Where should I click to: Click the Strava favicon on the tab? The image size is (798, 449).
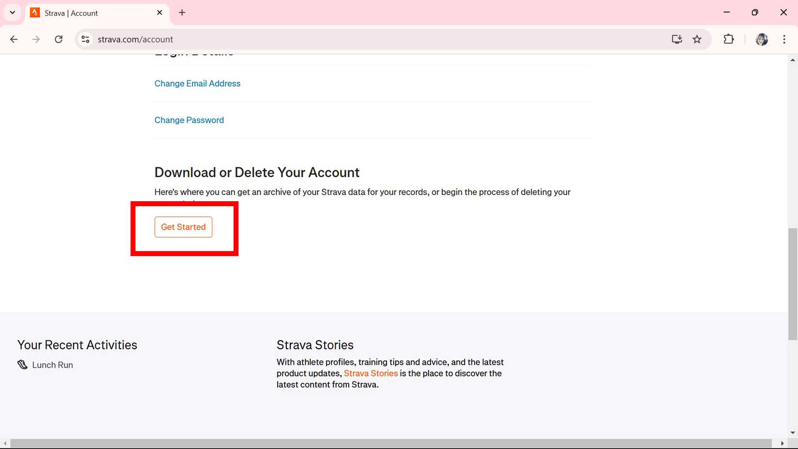35,13
